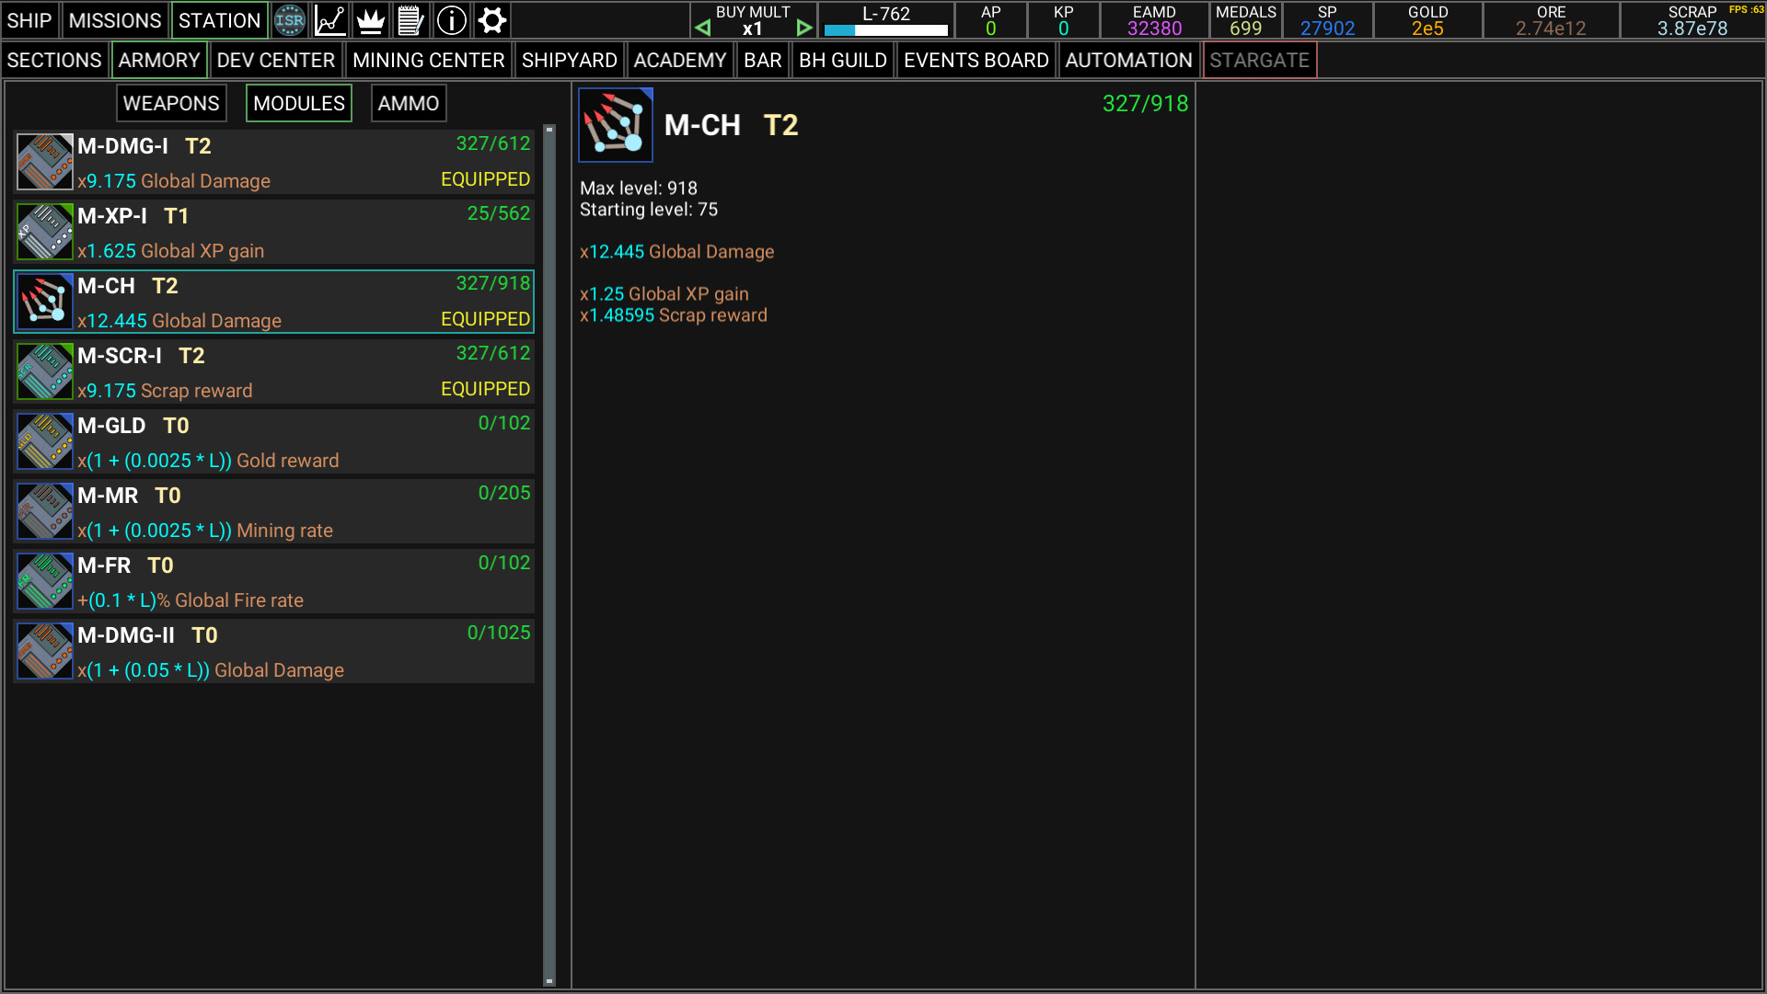The width and height of the screenshot is (1767, 994).
Task: Click the info icon in the toolbar
Action: point(451,20)
